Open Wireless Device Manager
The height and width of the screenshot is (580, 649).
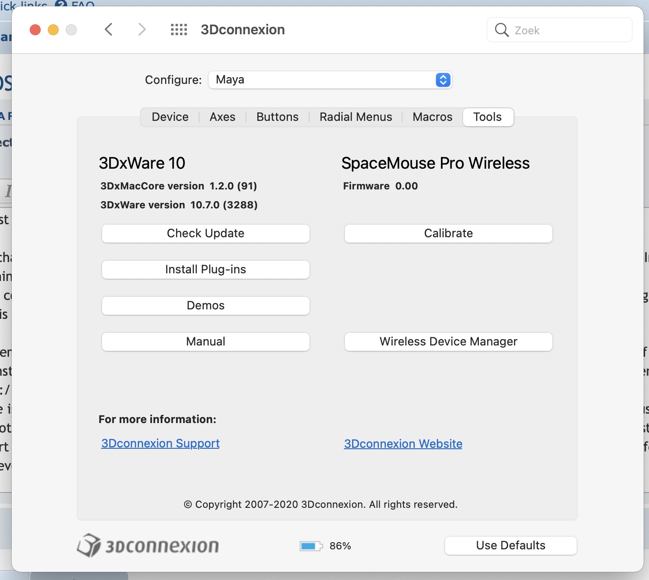[449, 341]
